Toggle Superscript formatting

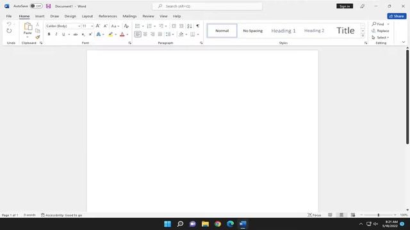90,34
